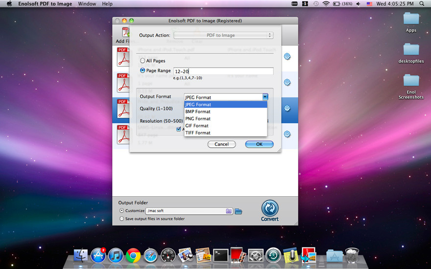Launch Terminal from the dock
Screen dimensions: 431x269
[x=221, y=255]
